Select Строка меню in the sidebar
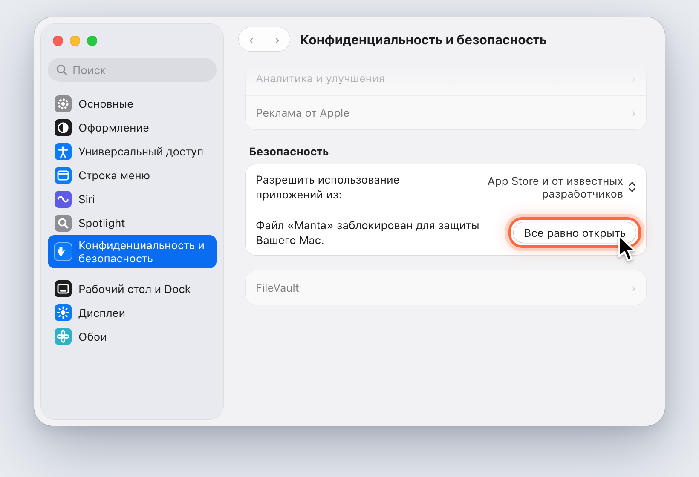The image size is (699, 477). coord(132,175)
